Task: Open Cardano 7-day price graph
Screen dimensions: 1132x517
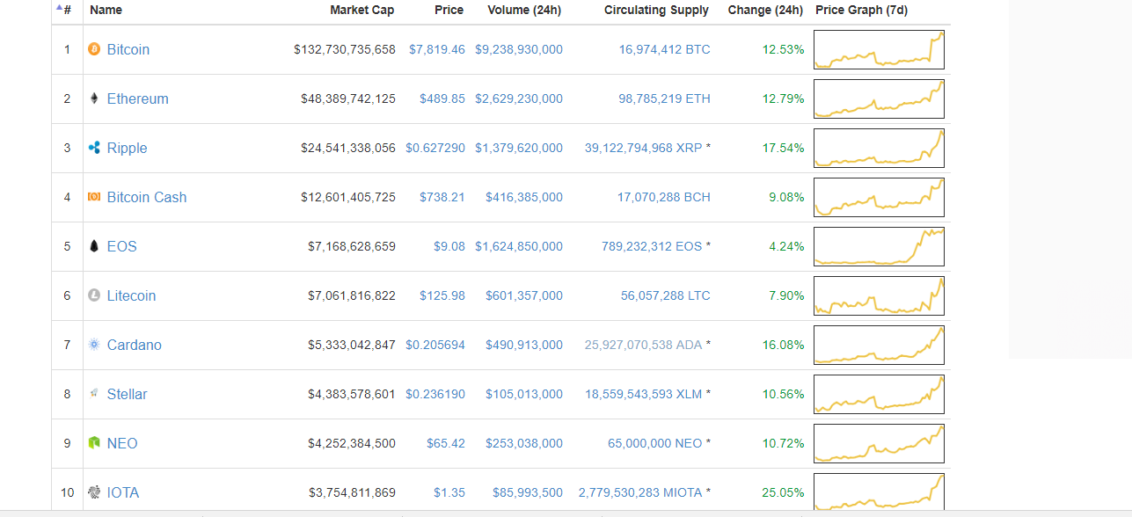Action: click(x=879, y=345)
